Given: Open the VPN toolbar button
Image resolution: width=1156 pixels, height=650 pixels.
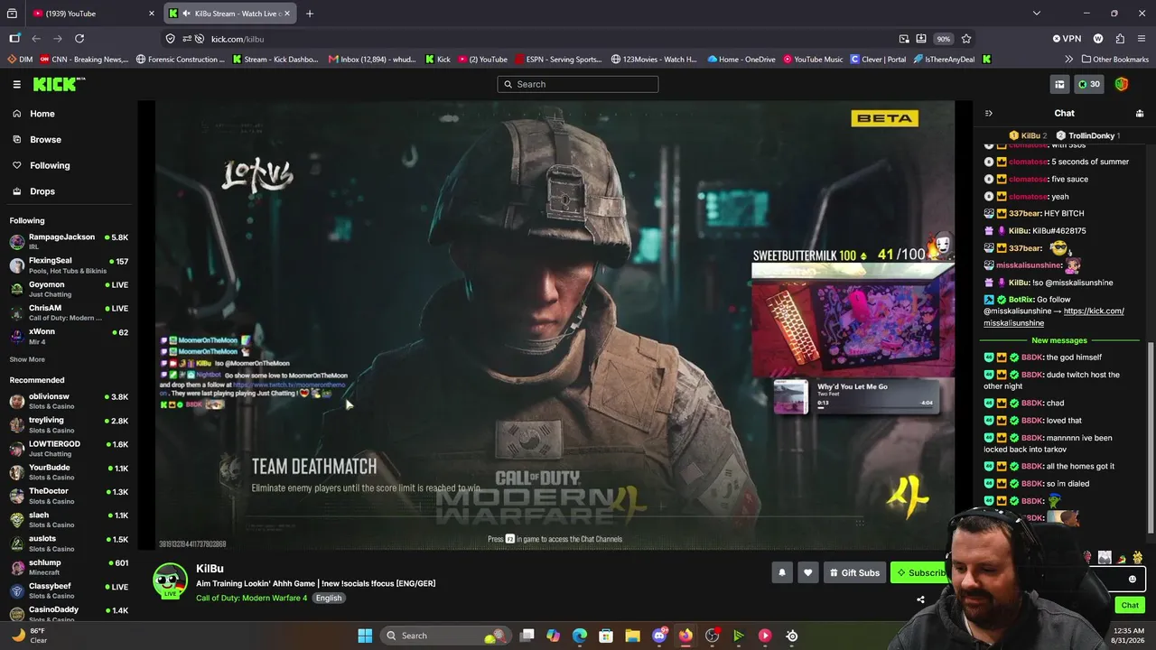Looking at the screenshot, I should [1067, 39].
